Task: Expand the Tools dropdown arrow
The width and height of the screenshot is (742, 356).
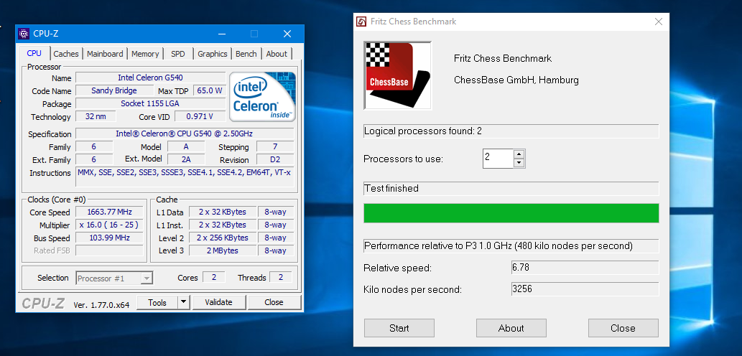Action: [x=184, y=302]
